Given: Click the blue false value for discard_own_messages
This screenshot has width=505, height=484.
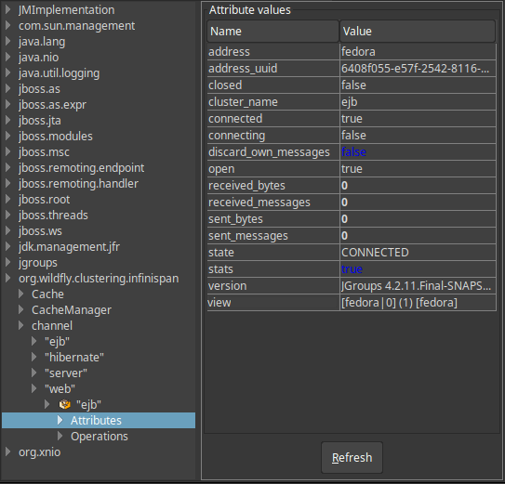Looking at the screenshot, I should 353,152.
